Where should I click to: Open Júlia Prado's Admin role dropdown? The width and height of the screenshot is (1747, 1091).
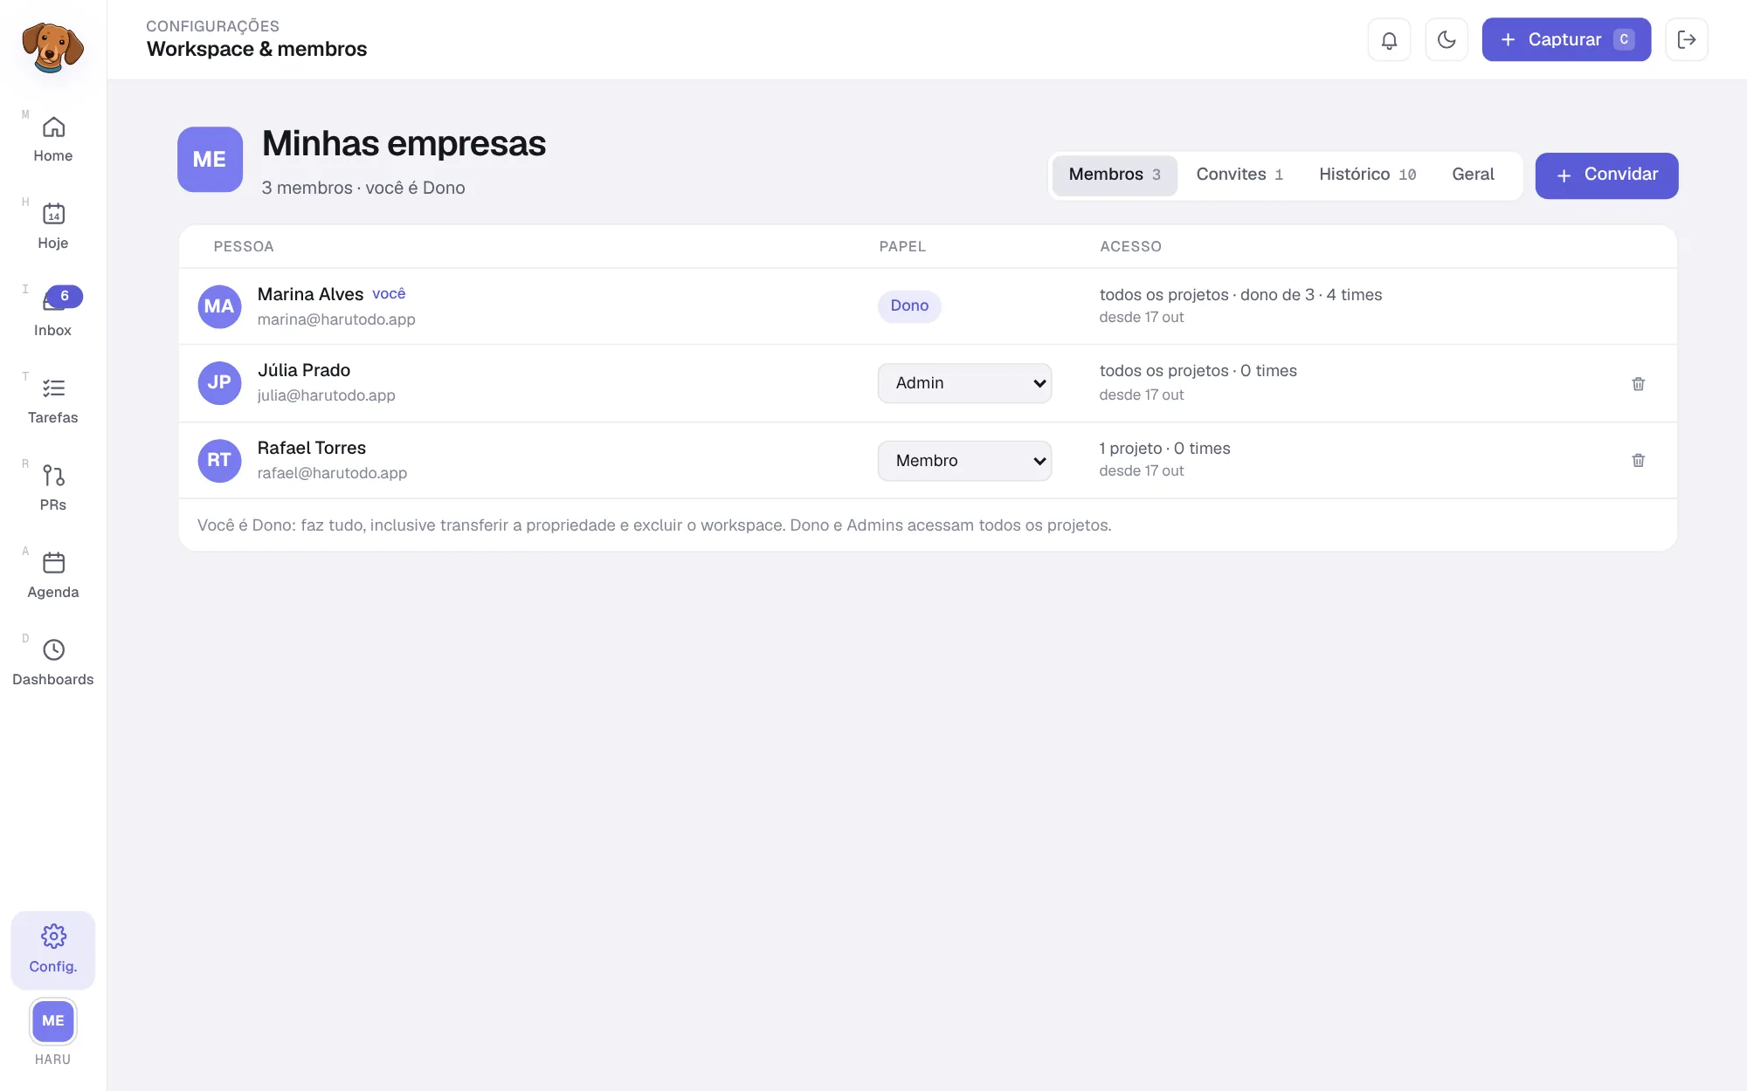(964, 383)
